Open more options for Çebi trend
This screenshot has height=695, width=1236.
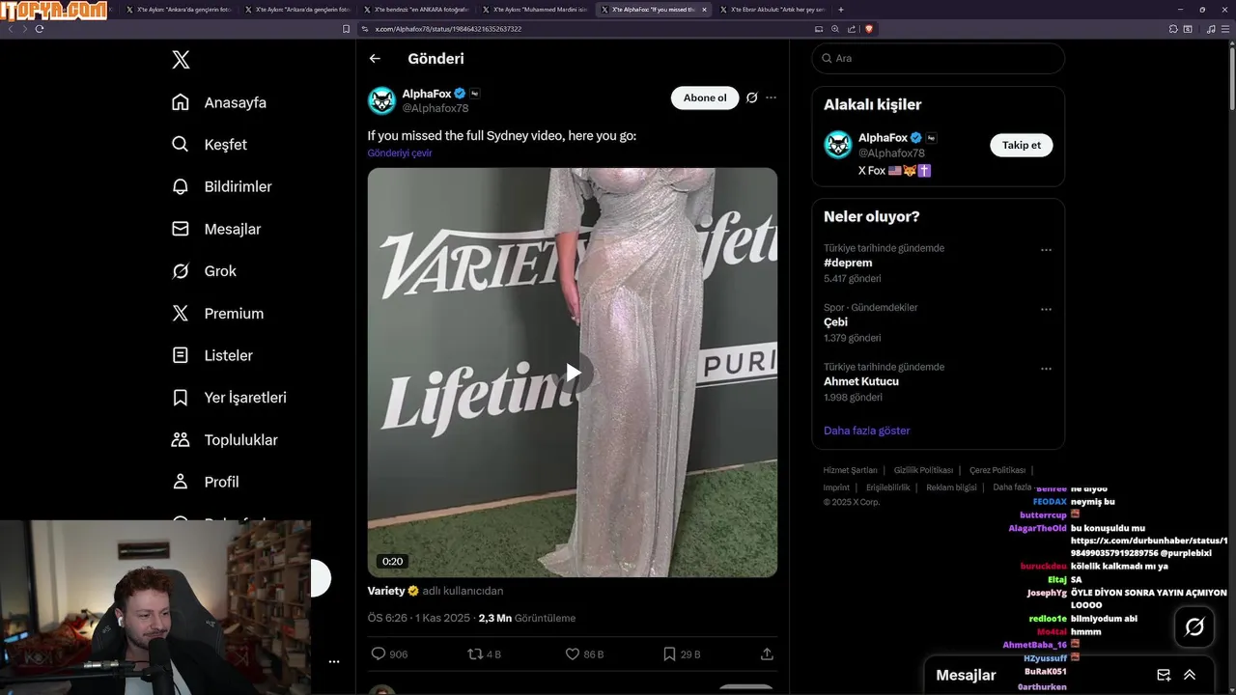[1046, 310]
